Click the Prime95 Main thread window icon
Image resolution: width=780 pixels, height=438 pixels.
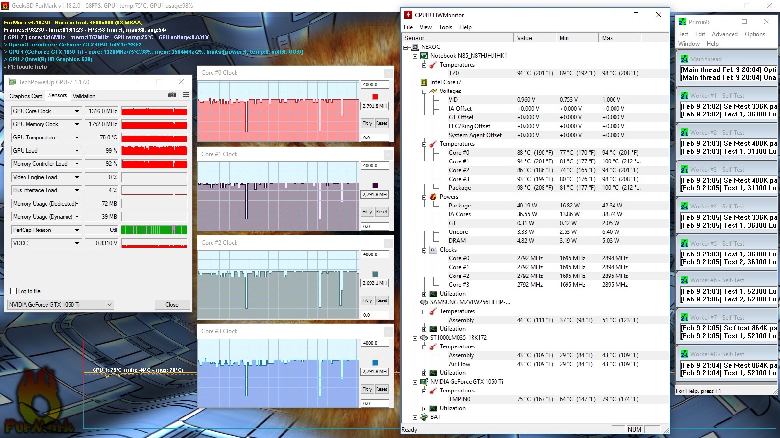685,59
